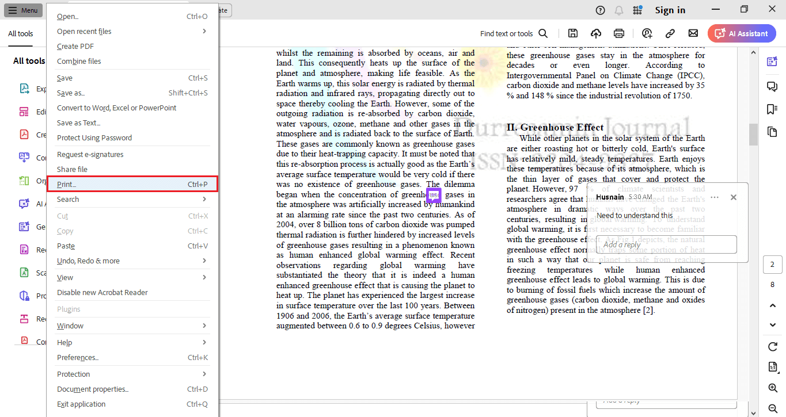Screen dimensions: 786x417
Task: Open AI Assistant with the purple button
Action: click(x=742, y=33)
